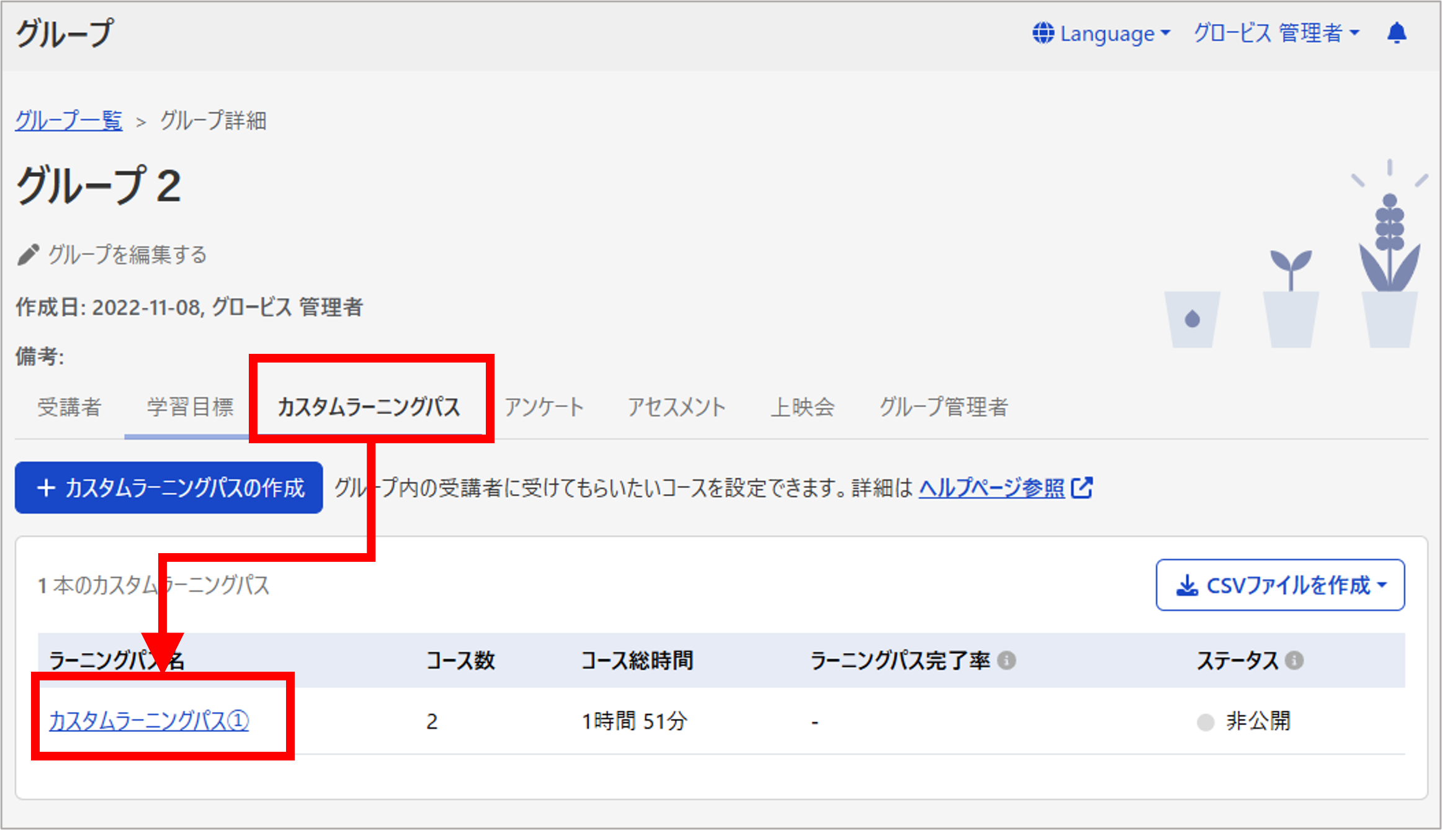Screen dimensions: 1442x830
Task: Open the カスタムラーニングパス① link
Action: (x=149, y=721)
